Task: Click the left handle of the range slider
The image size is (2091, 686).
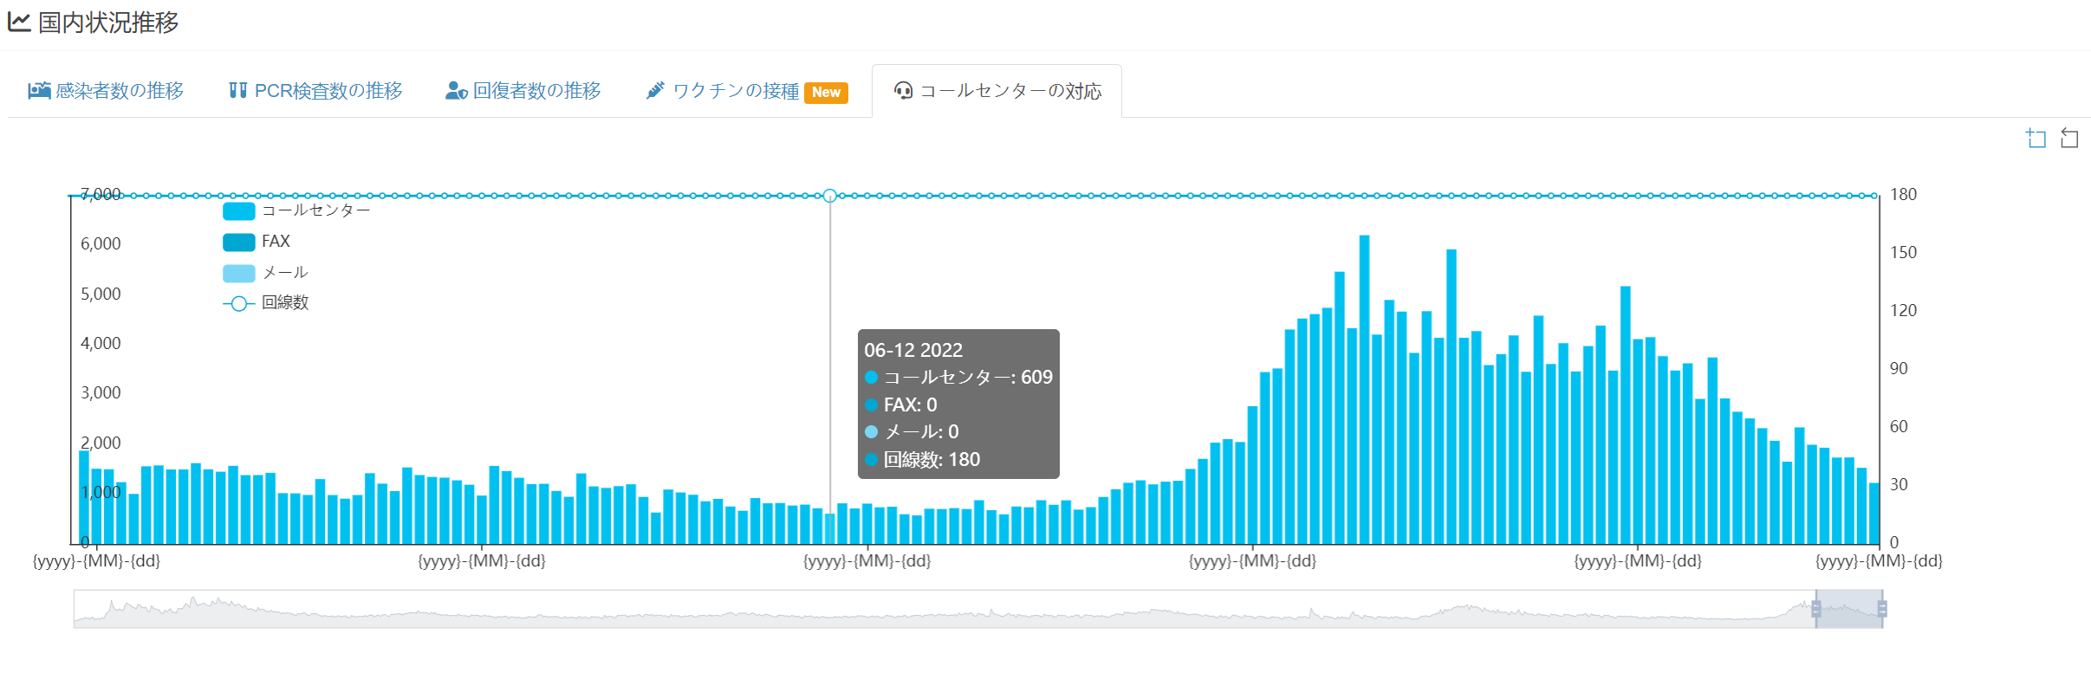Action: pyautogui.click(x=1816, y=610)
